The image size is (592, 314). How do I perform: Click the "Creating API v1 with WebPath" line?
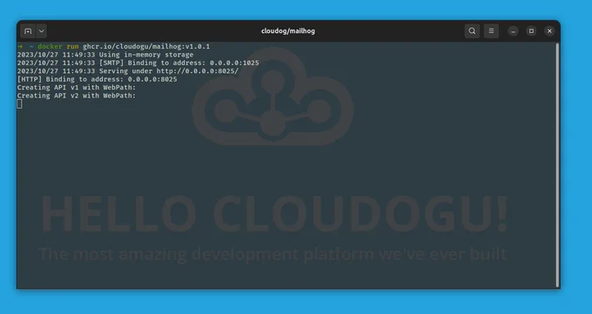(77, 88)
